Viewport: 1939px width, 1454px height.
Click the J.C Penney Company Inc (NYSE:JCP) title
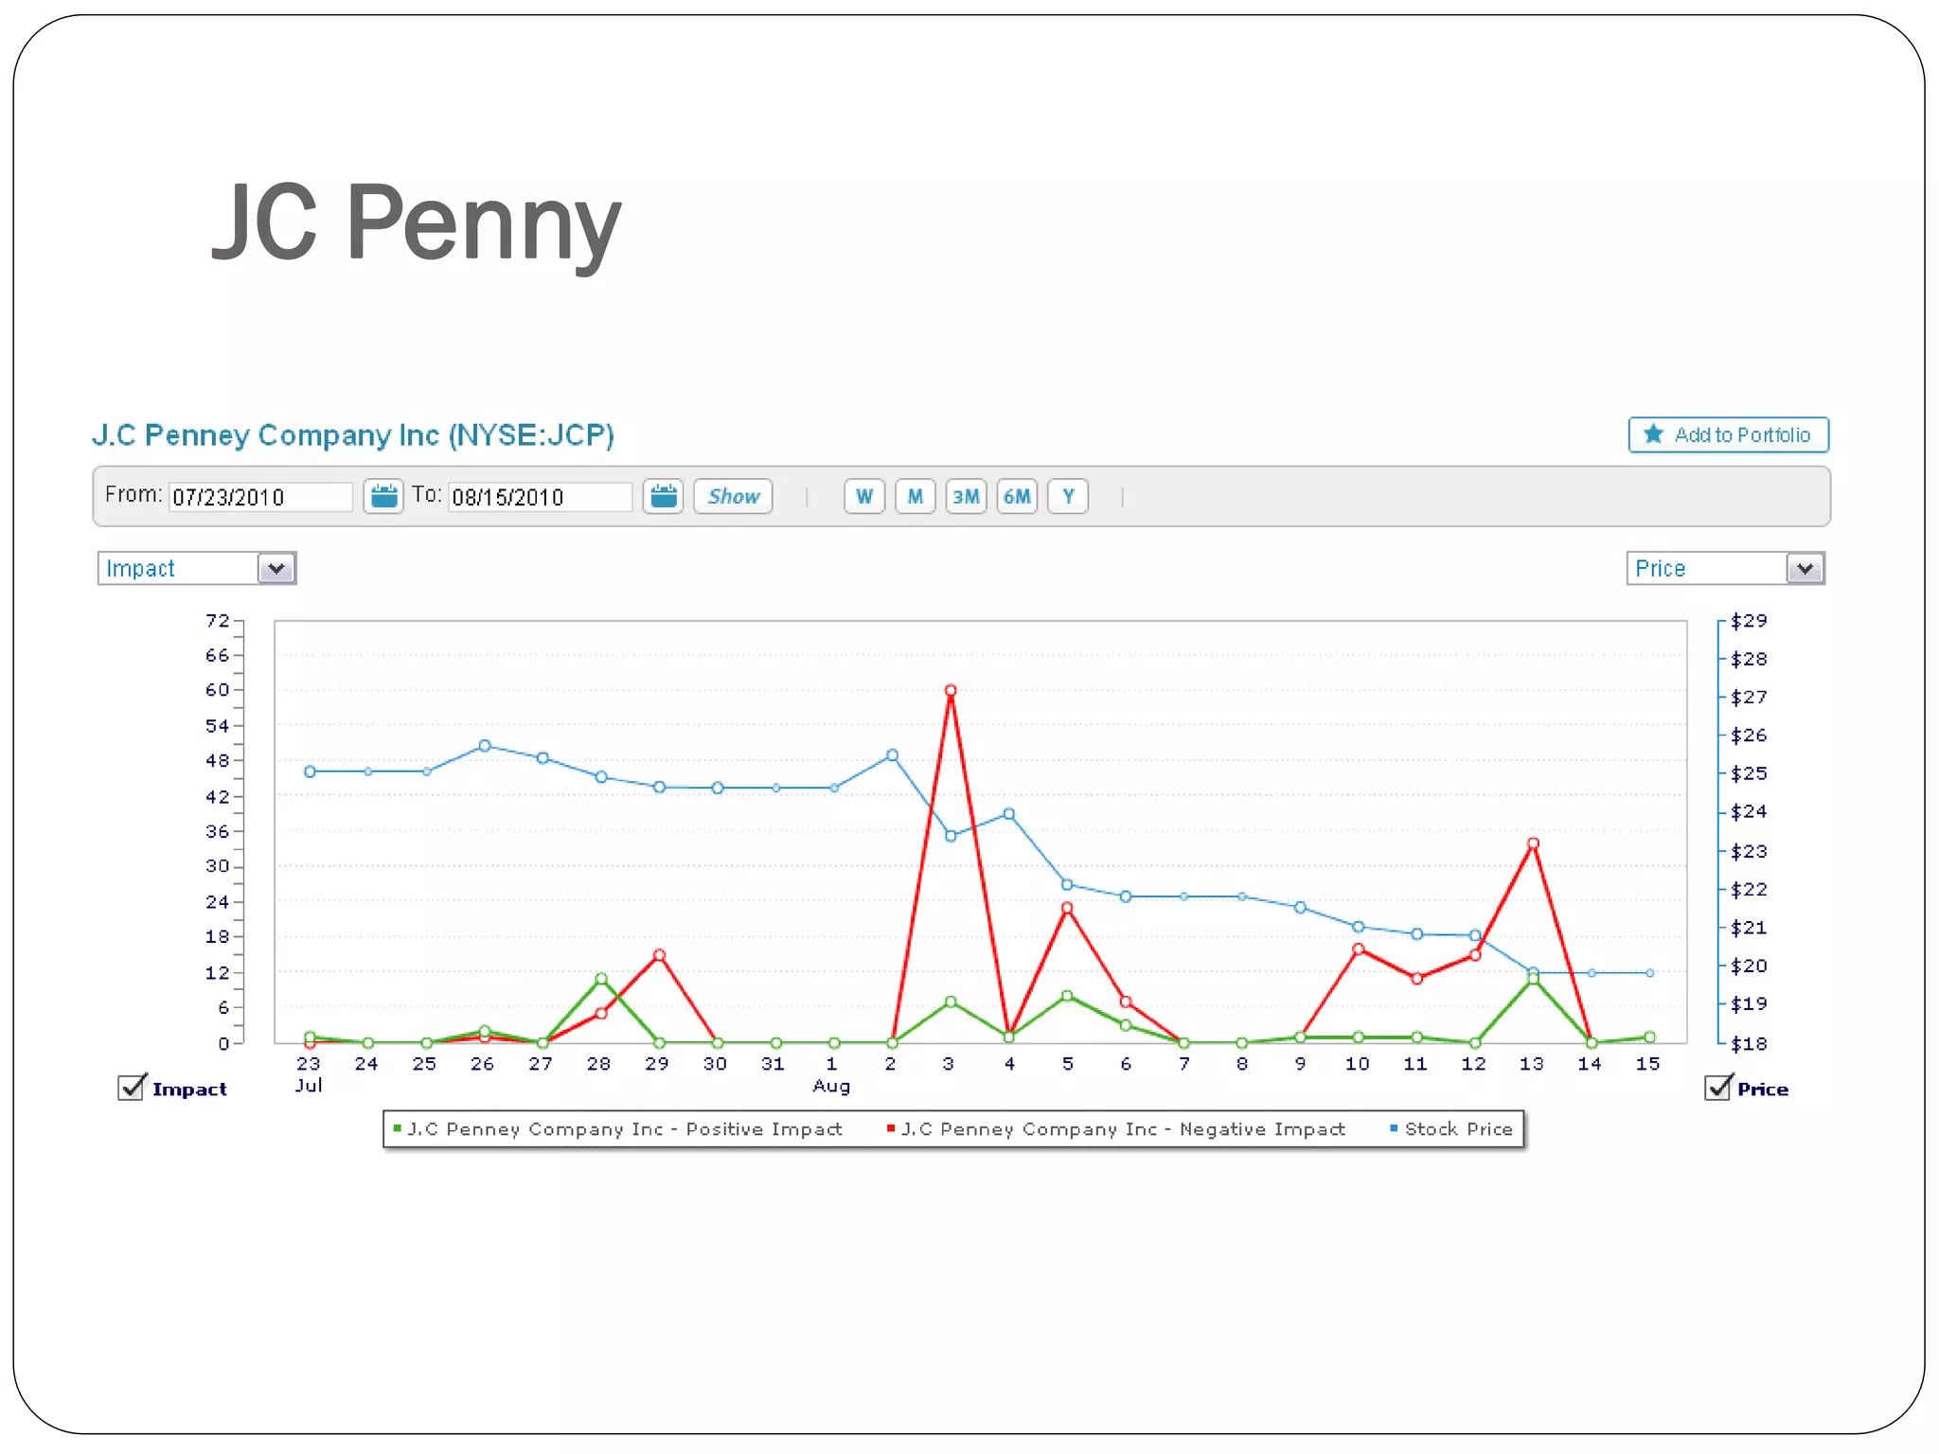pos(353,435)
